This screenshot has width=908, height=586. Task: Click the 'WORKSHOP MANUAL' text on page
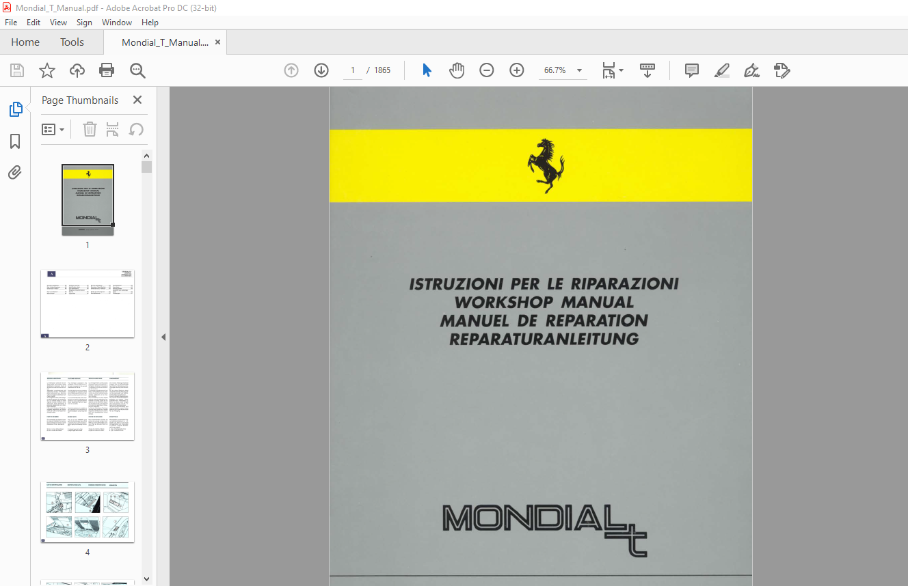(544, 302)
